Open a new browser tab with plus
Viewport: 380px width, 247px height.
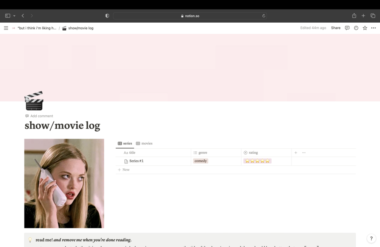[x=363, y=16]
